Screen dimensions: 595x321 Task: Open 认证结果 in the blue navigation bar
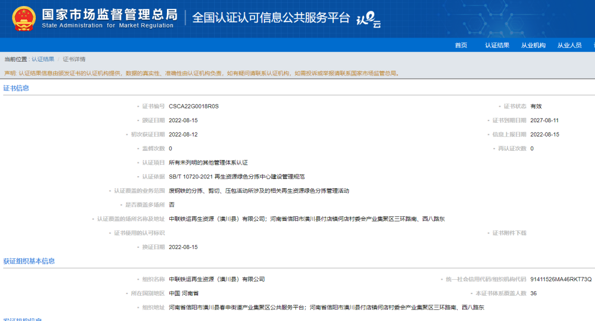pyautogui.click(x=497, y=45)
